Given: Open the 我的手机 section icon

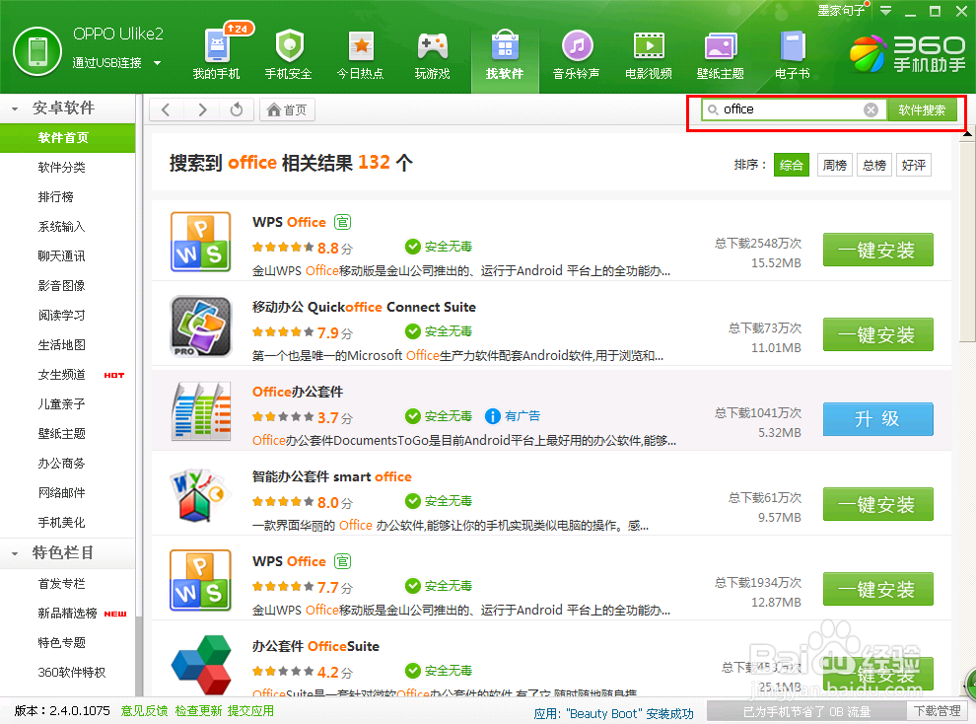Looking at the screenshot, I should click(x=217, y=46).
